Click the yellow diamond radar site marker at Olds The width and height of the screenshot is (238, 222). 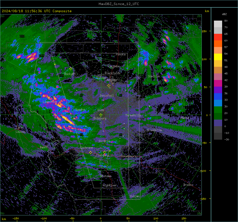point(101,115)
